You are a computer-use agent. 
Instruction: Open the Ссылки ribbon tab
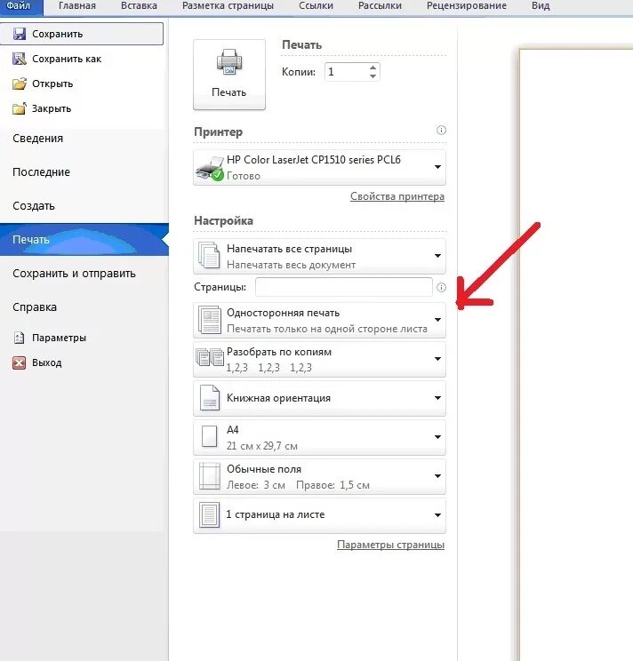pyautogui.click(x=316, y=6)
